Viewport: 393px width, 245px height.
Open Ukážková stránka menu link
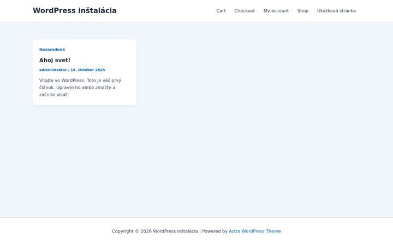(x=336, y=11)
